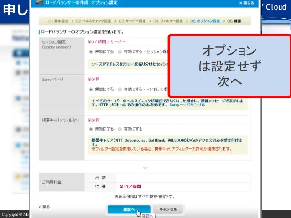Click the tax note ※表示価格はすべて税抜価格です。
Image resolution: width=291 pixels, height=218 pixels.
tap(145, 197)
